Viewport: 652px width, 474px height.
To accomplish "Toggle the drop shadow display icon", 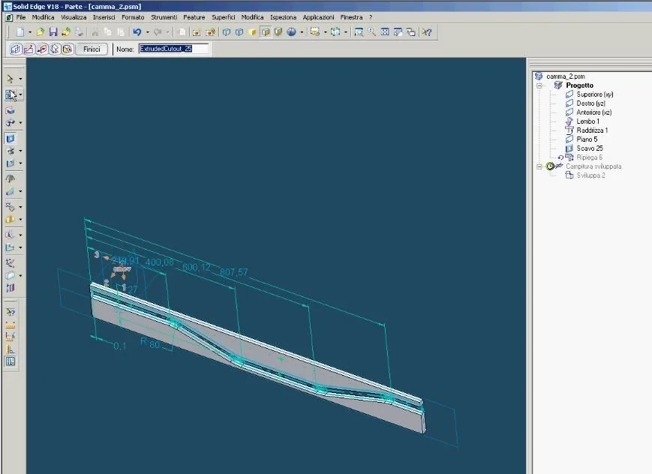I will 278,32.
